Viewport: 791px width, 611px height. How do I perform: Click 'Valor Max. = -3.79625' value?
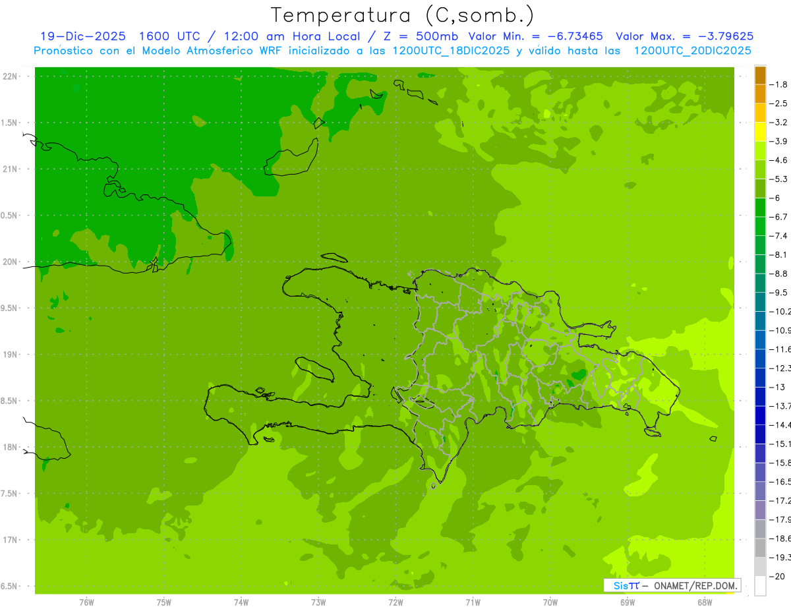click(x=684, y=36)
